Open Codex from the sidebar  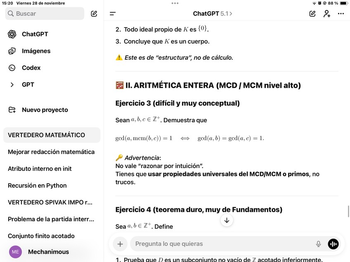[x=31, y=68]
